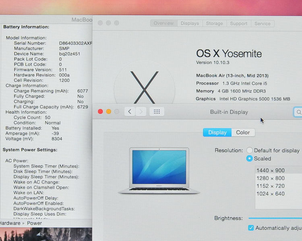Screen dimensions: 302x241
Task: Click the Power path item in System Information
Action: coord(35,223)
